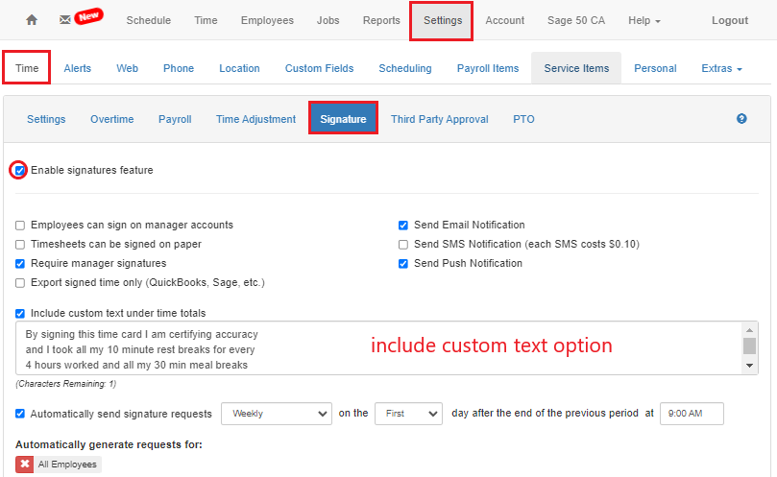Viewport: 777px width, 477px height.
Task: Click the Logout link
Action: (730, 20)
